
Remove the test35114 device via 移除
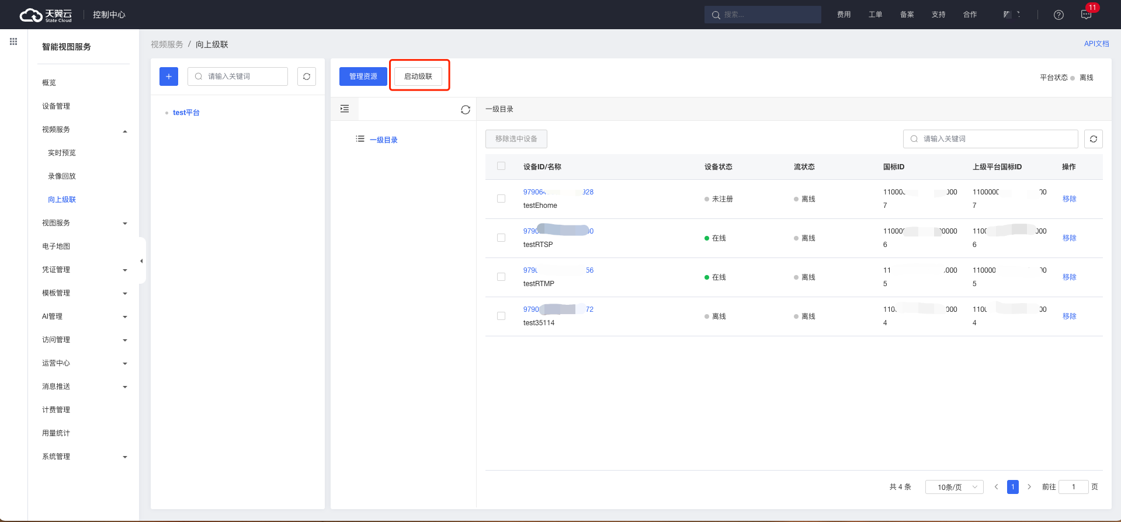(x=1069, y=316)
